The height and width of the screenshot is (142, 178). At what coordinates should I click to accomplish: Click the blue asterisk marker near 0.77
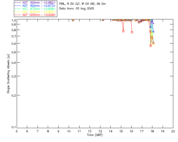pyautogui.click(x=153, y=32)
